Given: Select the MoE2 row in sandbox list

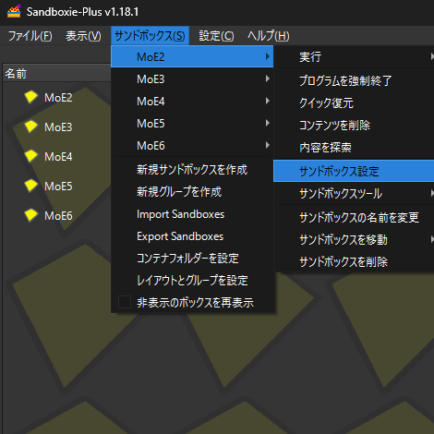Looking at the screenshot, I should pyautogui.click(x=57, y=97).
